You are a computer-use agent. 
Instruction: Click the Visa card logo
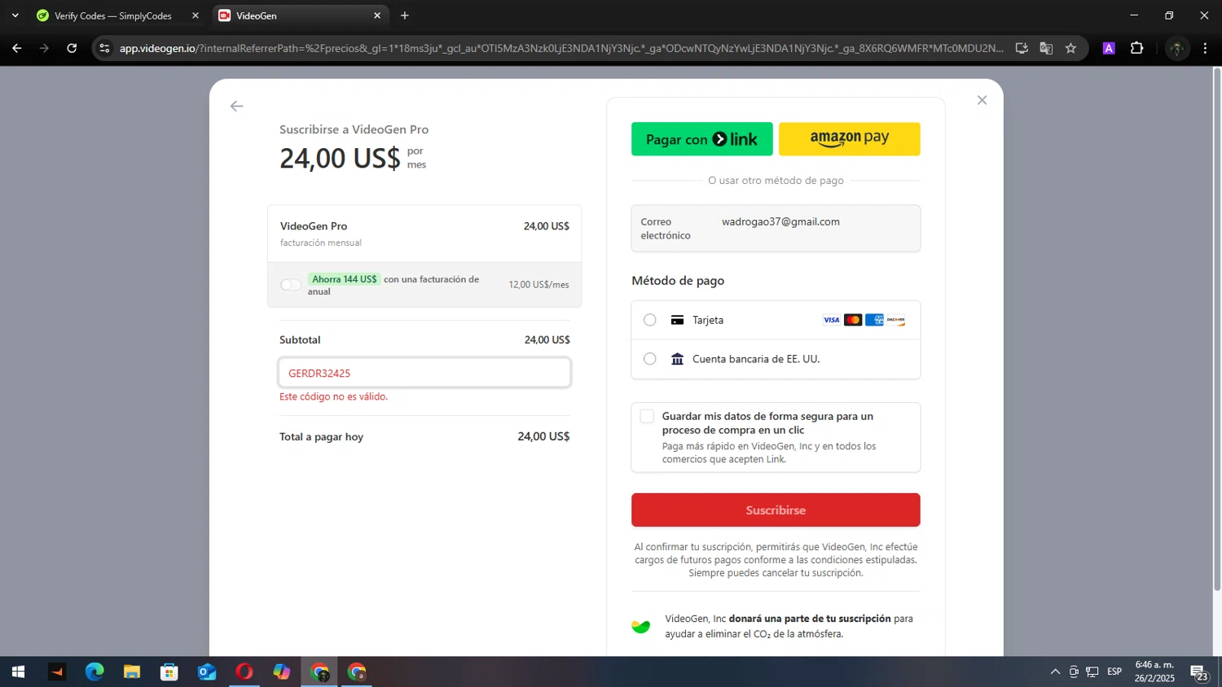point(831,320)
